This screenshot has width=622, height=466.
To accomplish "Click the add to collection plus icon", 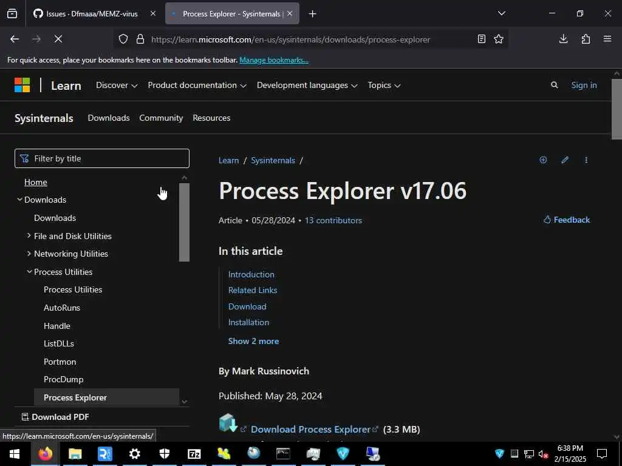I will pyautogui.click(x=543, y=160).
